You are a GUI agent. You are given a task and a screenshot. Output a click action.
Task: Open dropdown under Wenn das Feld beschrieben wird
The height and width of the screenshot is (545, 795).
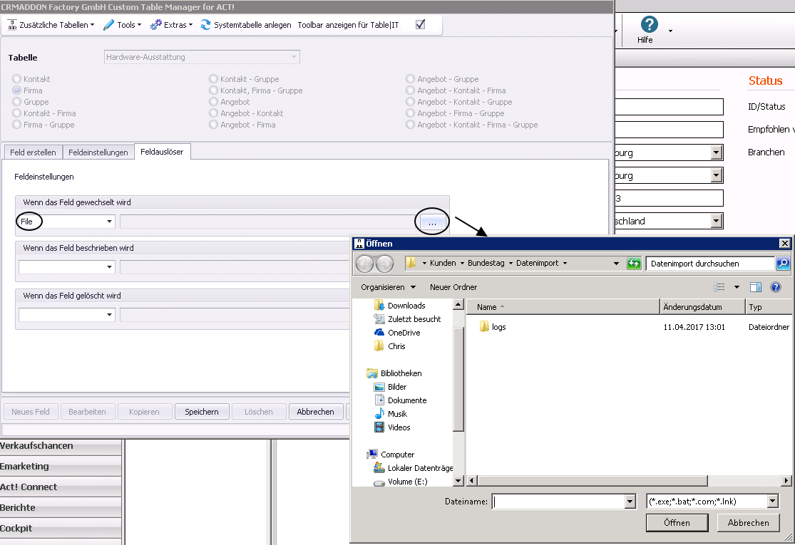(66, 267)
